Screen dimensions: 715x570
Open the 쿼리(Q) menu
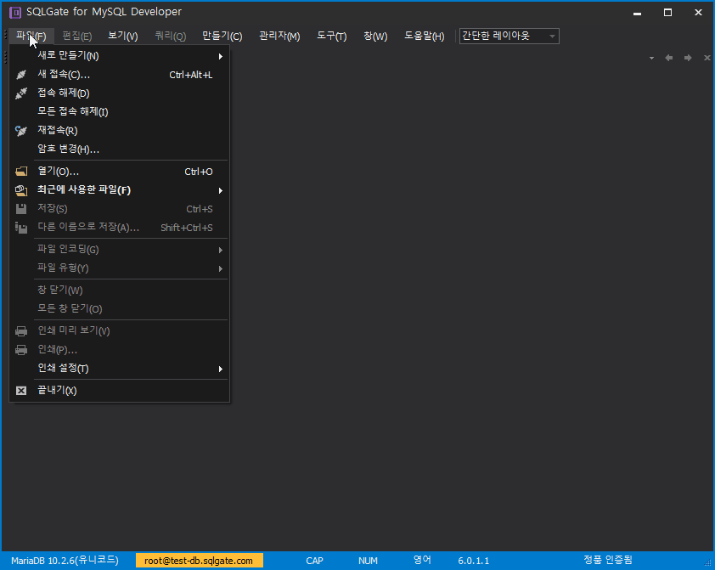click(x=170, y=36)
